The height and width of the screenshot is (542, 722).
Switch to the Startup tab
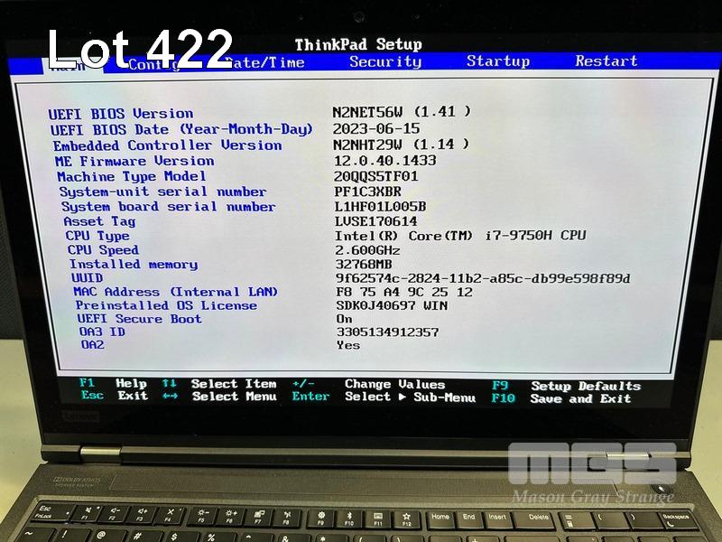497,61
